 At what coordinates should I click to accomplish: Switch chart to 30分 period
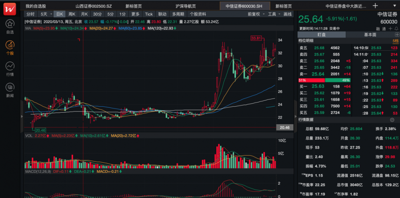[97, 14]
